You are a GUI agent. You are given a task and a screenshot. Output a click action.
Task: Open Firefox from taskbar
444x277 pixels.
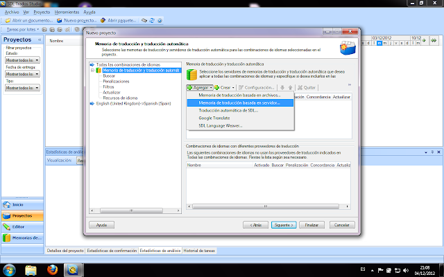click(x=52, y=270)
